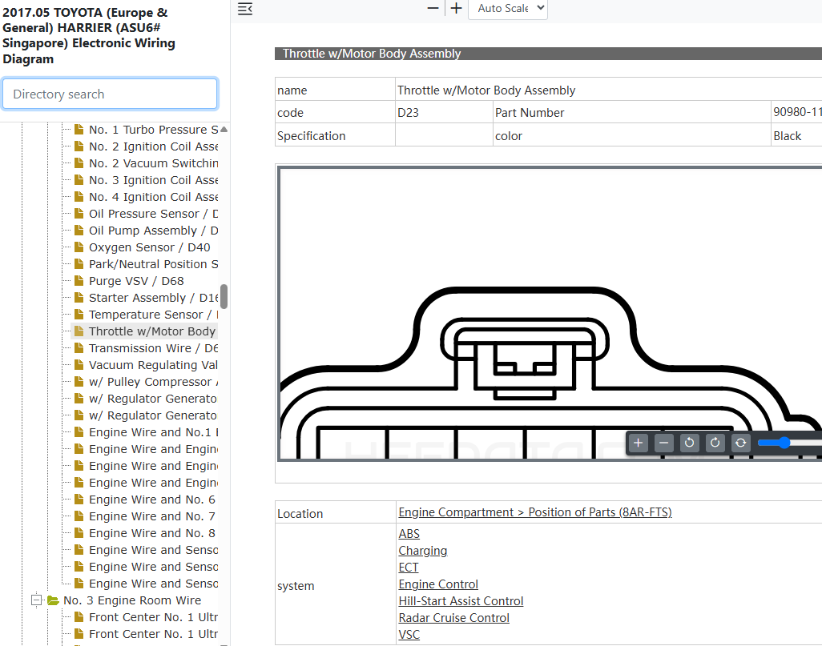Select No. 2 Vacuum Switching tree item
Image resolution: width=822 pixels, height=646 pixels.
tap(153, 163)
